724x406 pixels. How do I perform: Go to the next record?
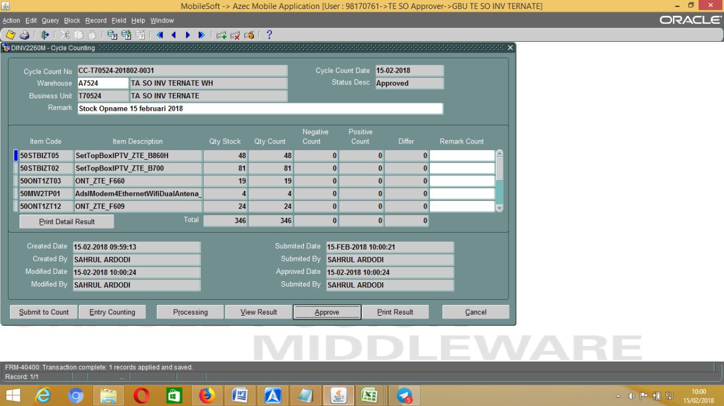click(x=188, y=35)
